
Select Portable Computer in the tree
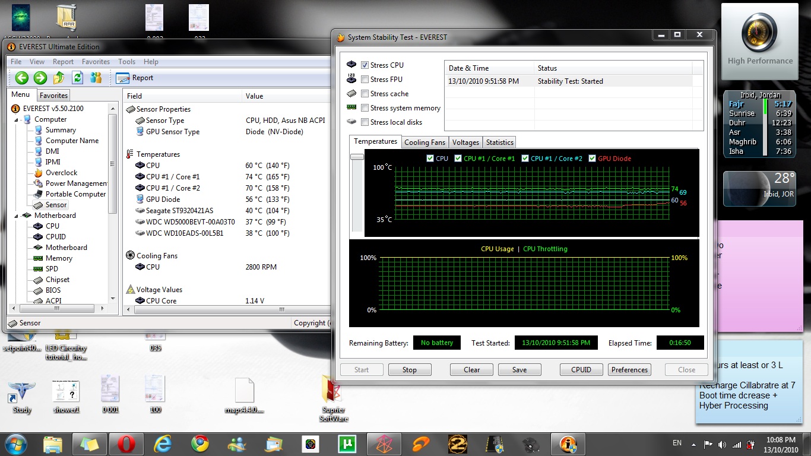pos(70,194)
